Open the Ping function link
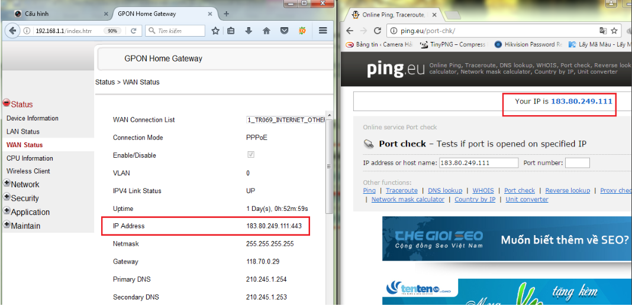632x306 pixels. (x=369, y=191)
